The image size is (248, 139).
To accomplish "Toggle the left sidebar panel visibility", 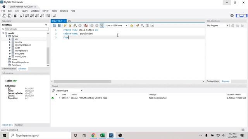I will [238, 15].
